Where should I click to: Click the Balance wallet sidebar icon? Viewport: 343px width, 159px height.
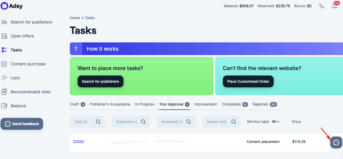(4, 106)
